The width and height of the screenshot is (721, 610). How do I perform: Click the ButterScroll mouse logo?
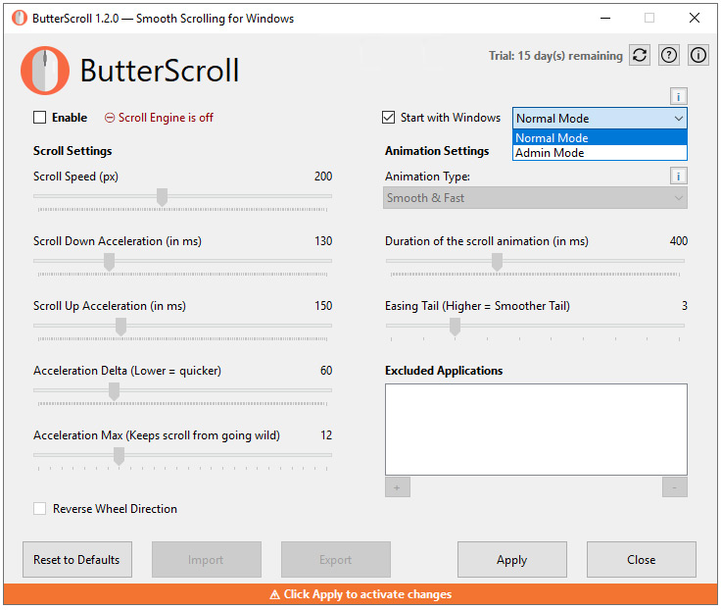click(x=45, y=71)
